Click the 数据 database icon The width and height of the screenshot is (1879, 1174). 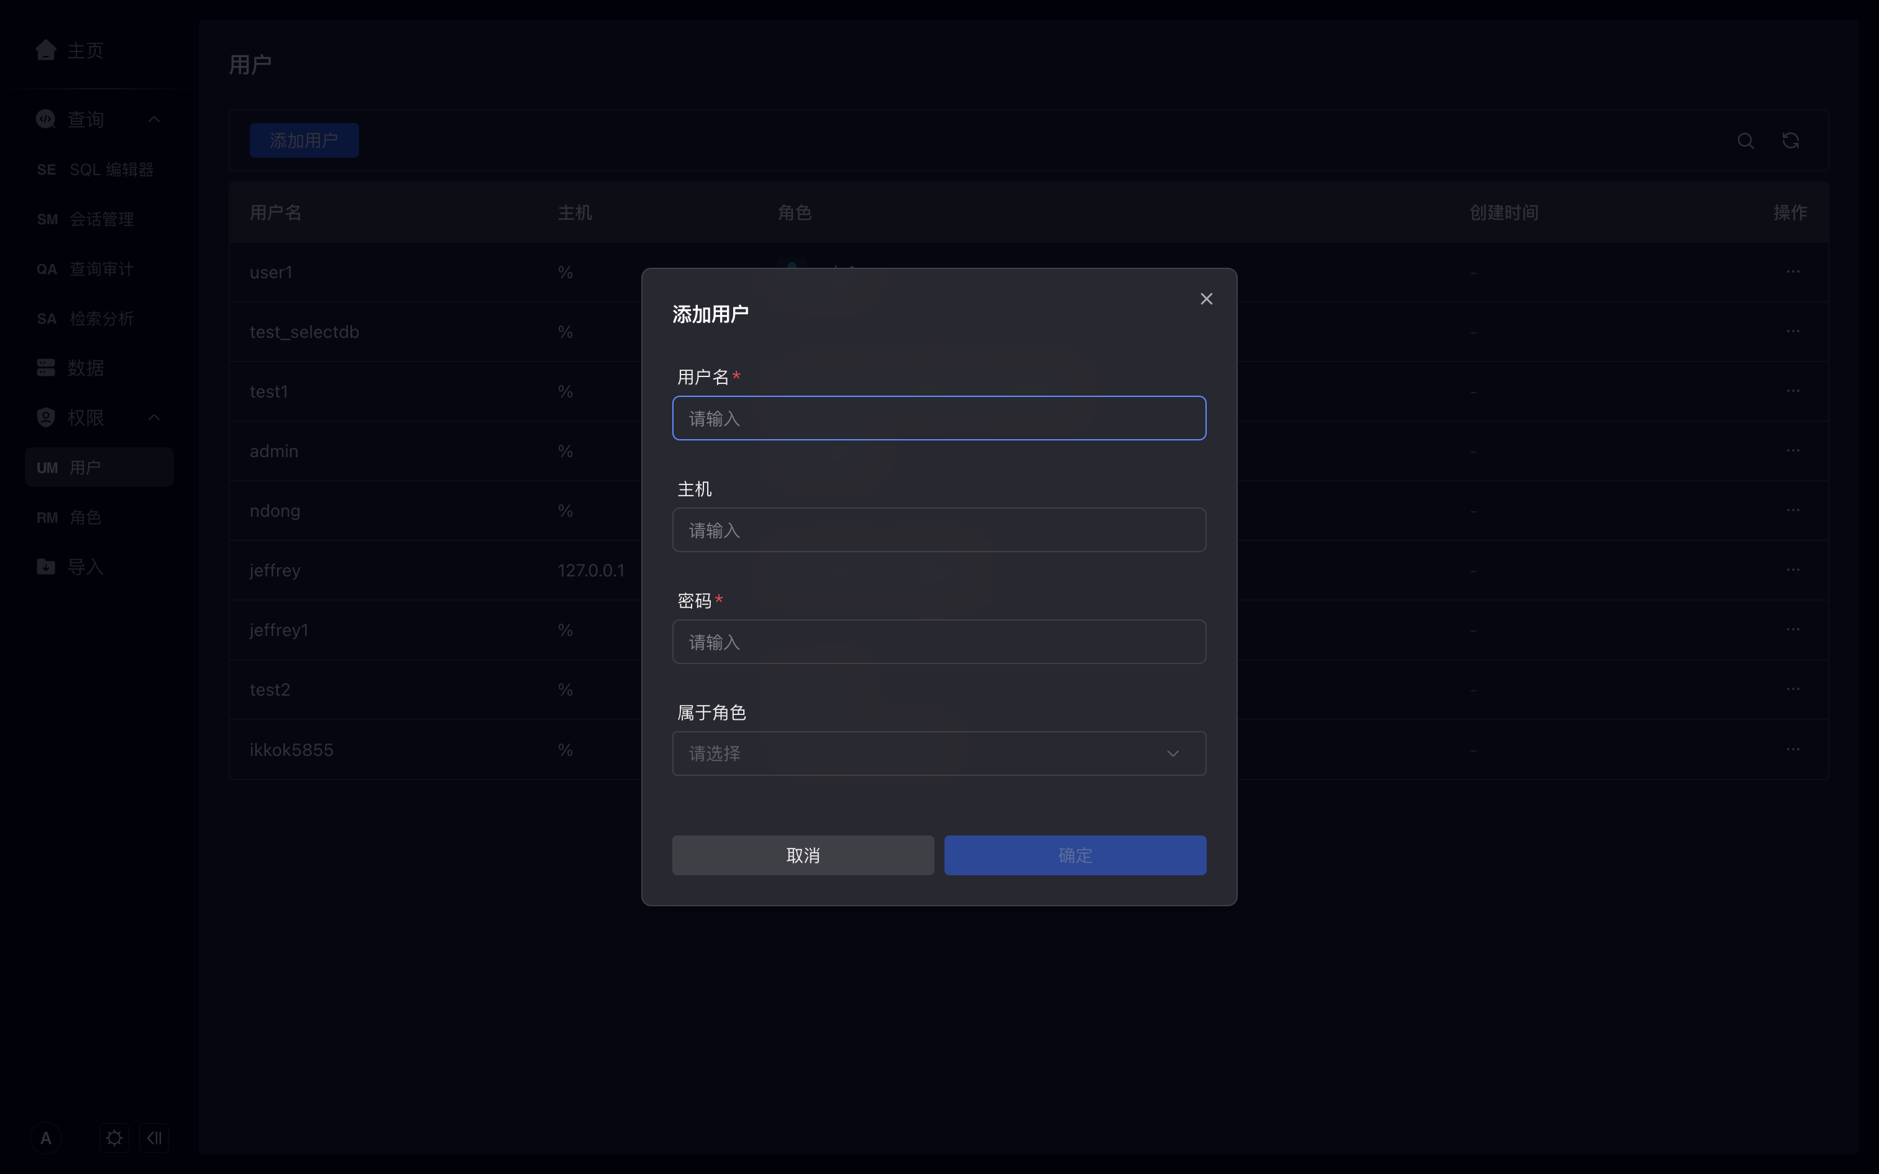click(x=46, y=368)
